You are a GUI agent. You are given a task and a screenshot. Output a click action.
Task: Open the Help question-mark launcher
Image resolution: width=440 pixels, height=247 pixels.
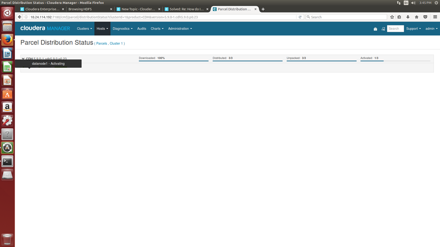click(7, 134)
